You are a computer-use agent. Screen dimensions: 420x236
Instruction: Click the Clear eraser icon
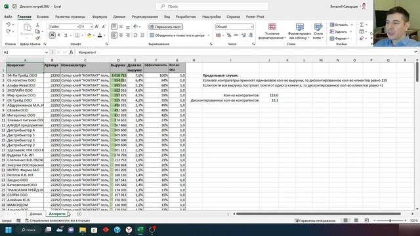pos(362,39)
